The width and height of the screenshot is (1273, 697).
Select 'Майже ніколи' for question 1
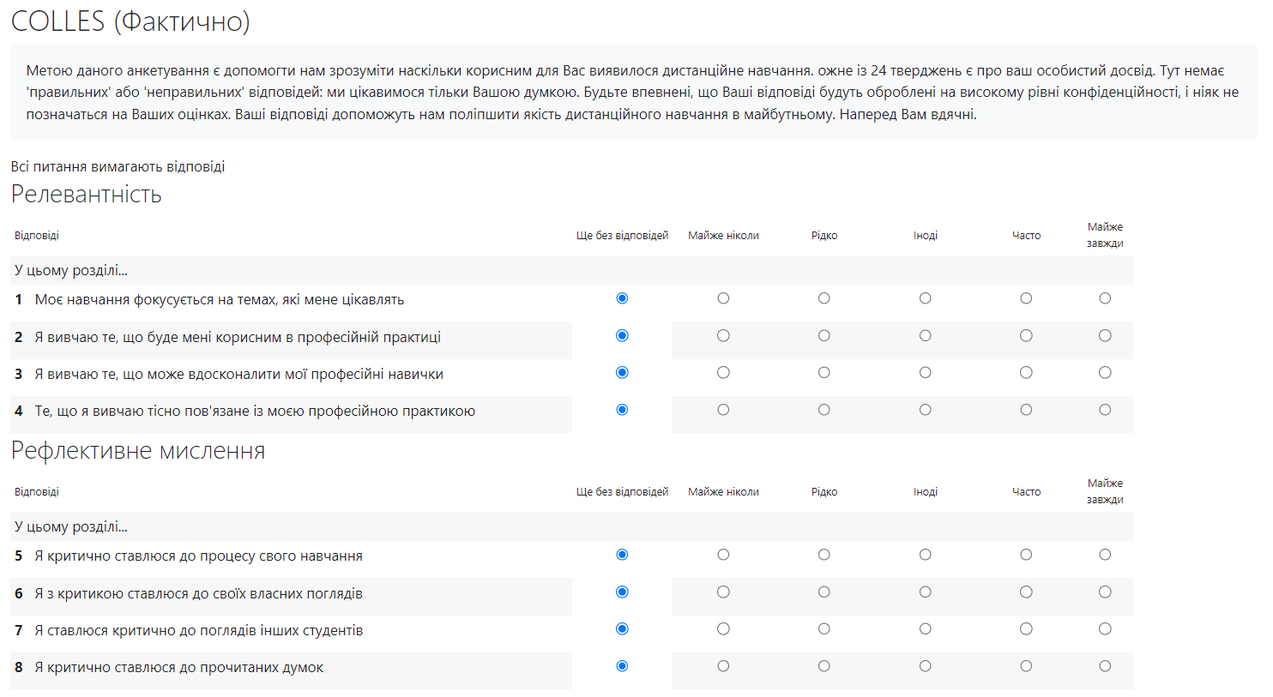click(723, 298)
